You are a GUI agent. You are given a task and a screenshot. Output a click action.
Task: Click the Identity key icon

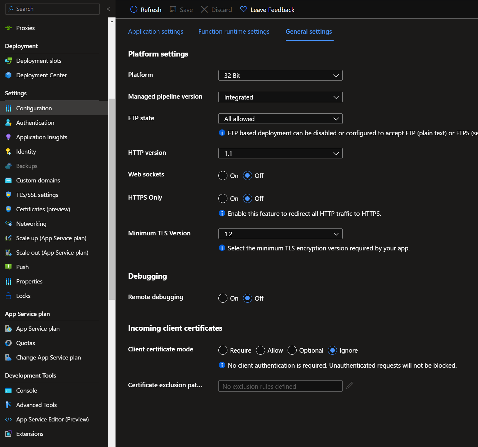(8, 152)
